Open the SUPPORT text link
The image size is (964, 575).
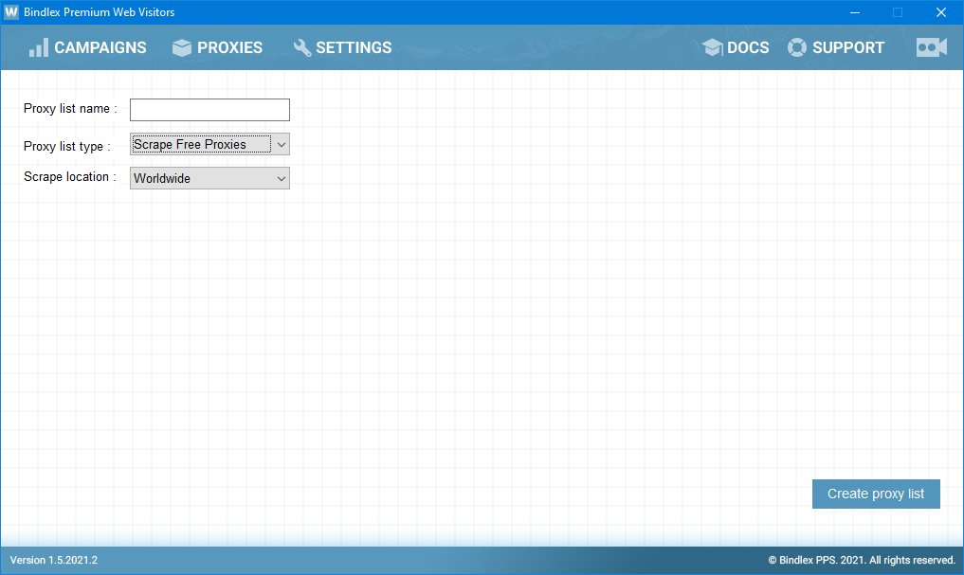(848, 47)
